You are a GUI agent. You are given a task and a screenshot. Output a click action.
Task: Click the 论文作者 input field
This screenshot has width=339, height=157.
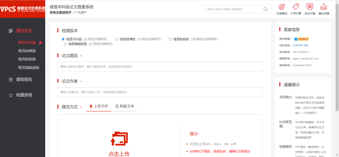pos(160,92)
